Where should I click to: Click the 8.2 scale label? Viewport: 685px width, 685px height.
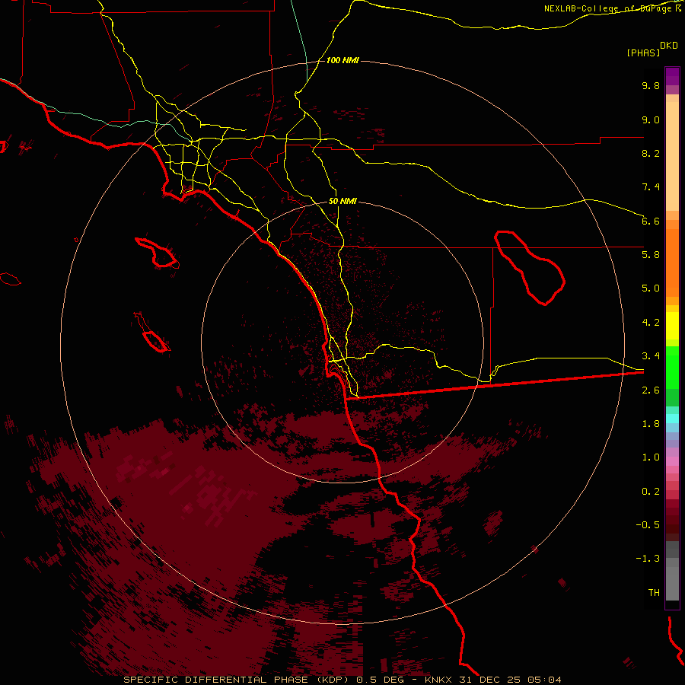click(651, 153)
